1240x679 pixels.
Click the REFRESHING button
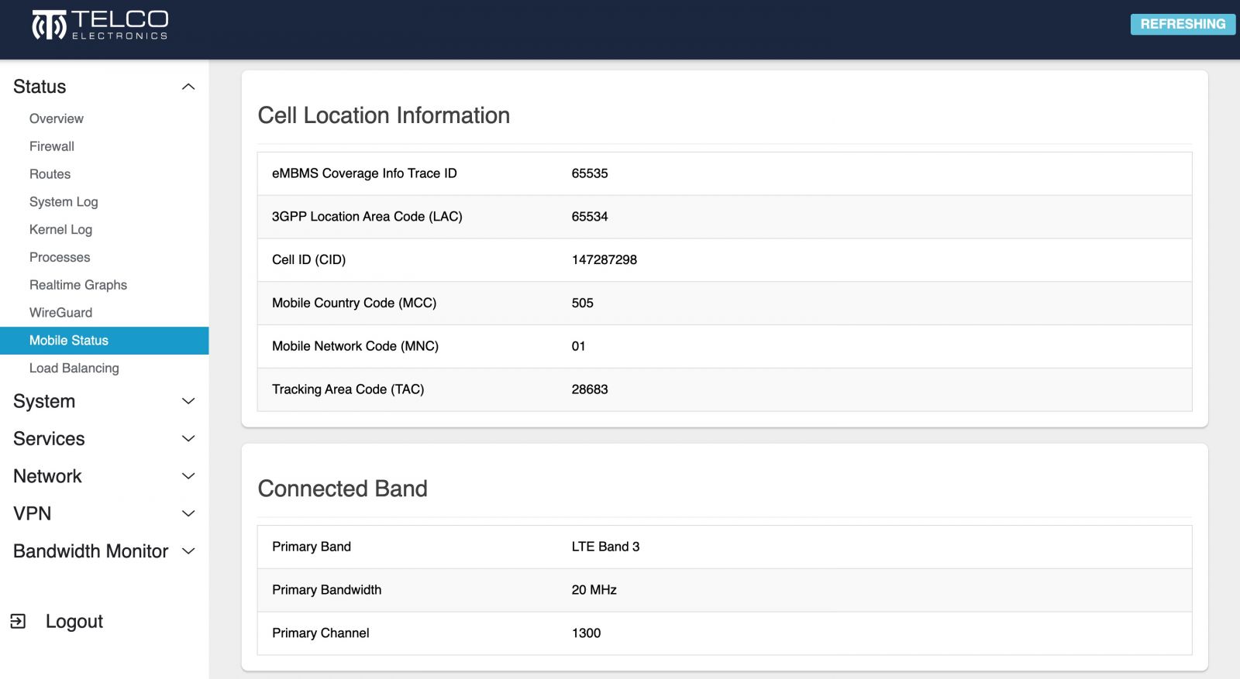[x=1183, y=24]
